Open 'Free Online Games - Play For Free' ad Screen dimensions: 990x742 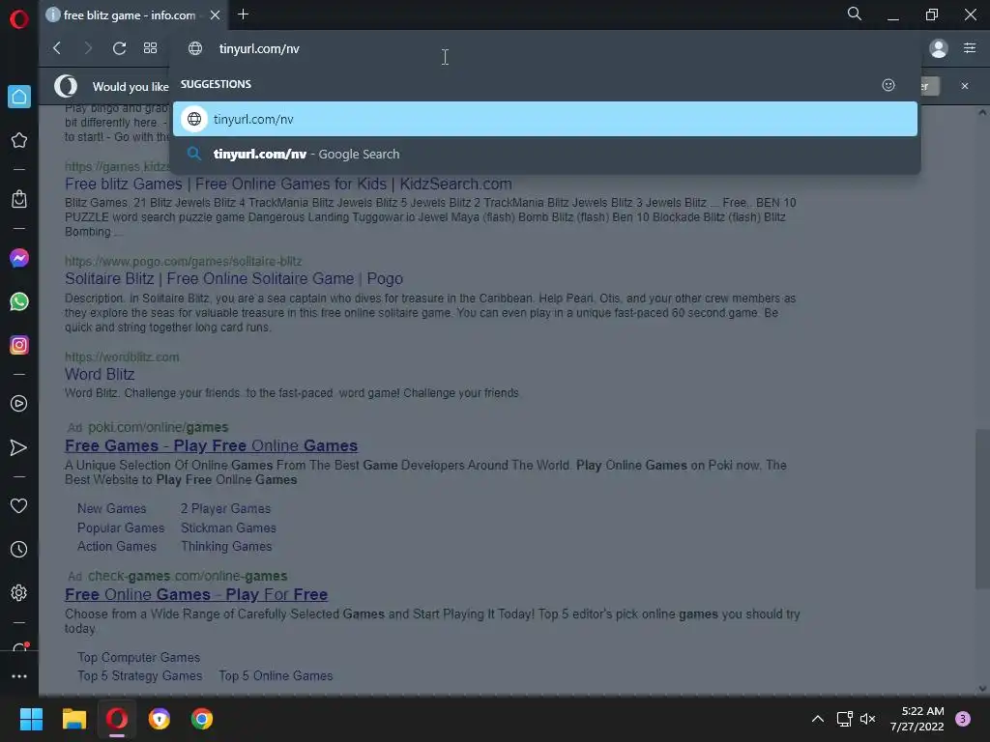tap(195, 595)
